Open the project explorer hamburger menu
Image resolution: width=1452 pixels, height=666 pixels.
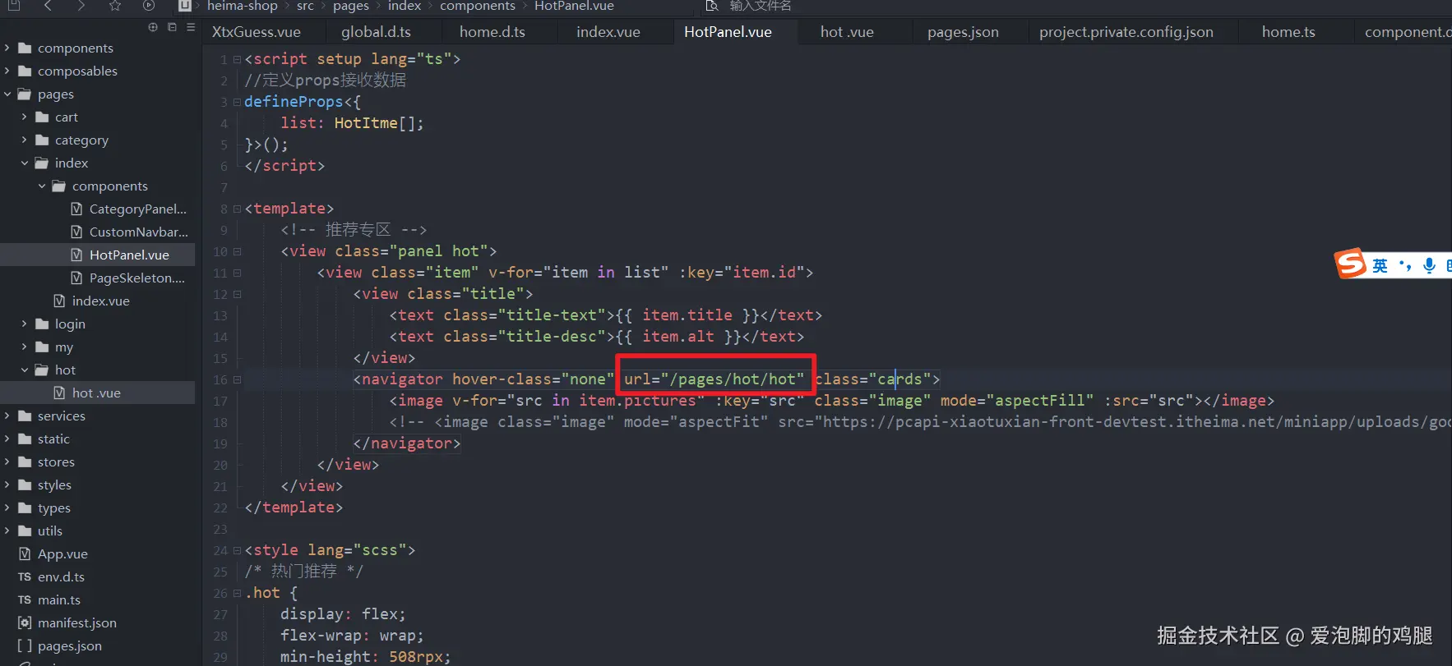coord(191,27)
